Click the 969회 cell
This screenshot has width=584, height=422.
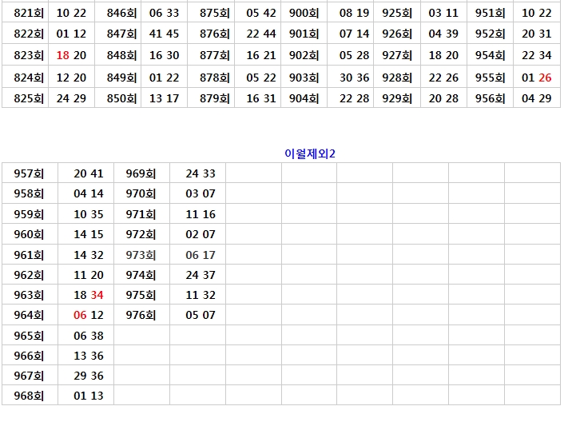click(141, 173)
